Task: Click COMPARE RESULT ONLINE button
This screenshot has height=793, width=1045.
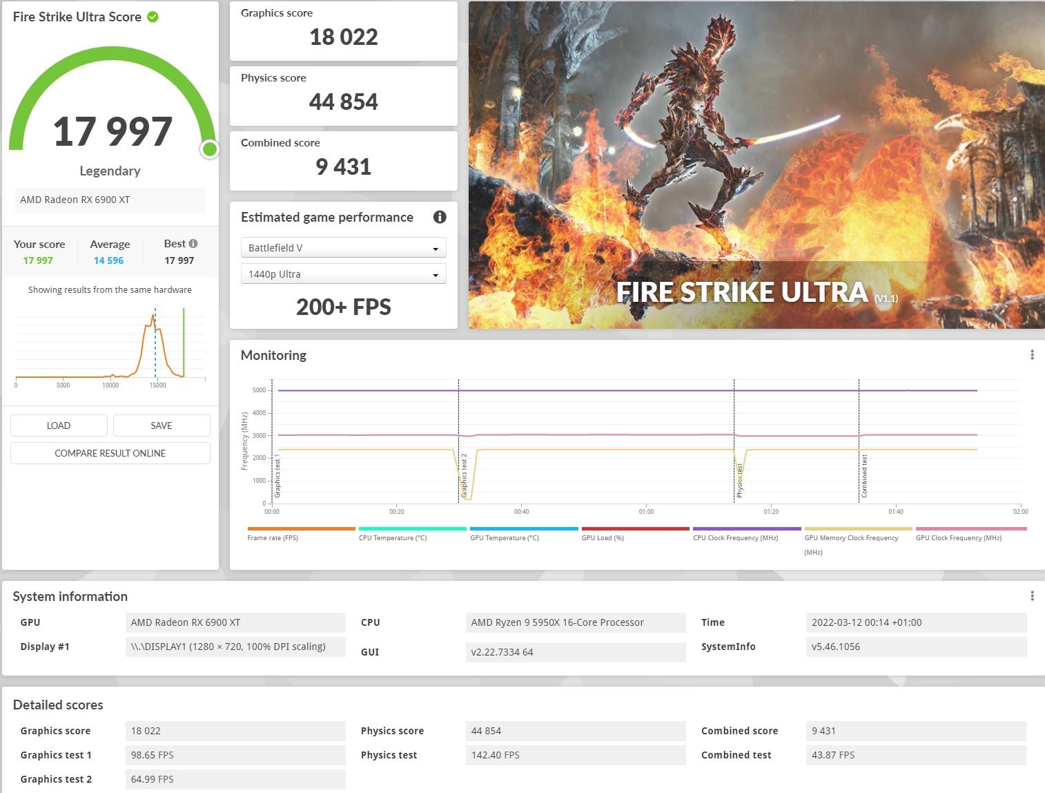Action: [x=110, y=453]
